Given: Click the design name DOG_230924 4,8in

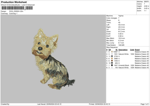Looking at the screenshot, I should coord(16,11).
